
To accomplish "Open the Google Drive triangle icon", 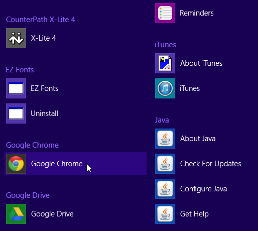I will click(16, 214).
